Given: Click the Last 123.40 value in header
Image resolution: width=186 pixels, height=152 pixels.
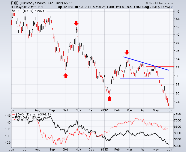Looking at the screenshot, I should tap(116, 7).
